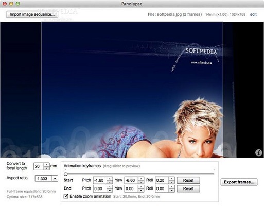Increase the focal length stepper value
Screen dimensions: 264x206
[x=46, y=165]
